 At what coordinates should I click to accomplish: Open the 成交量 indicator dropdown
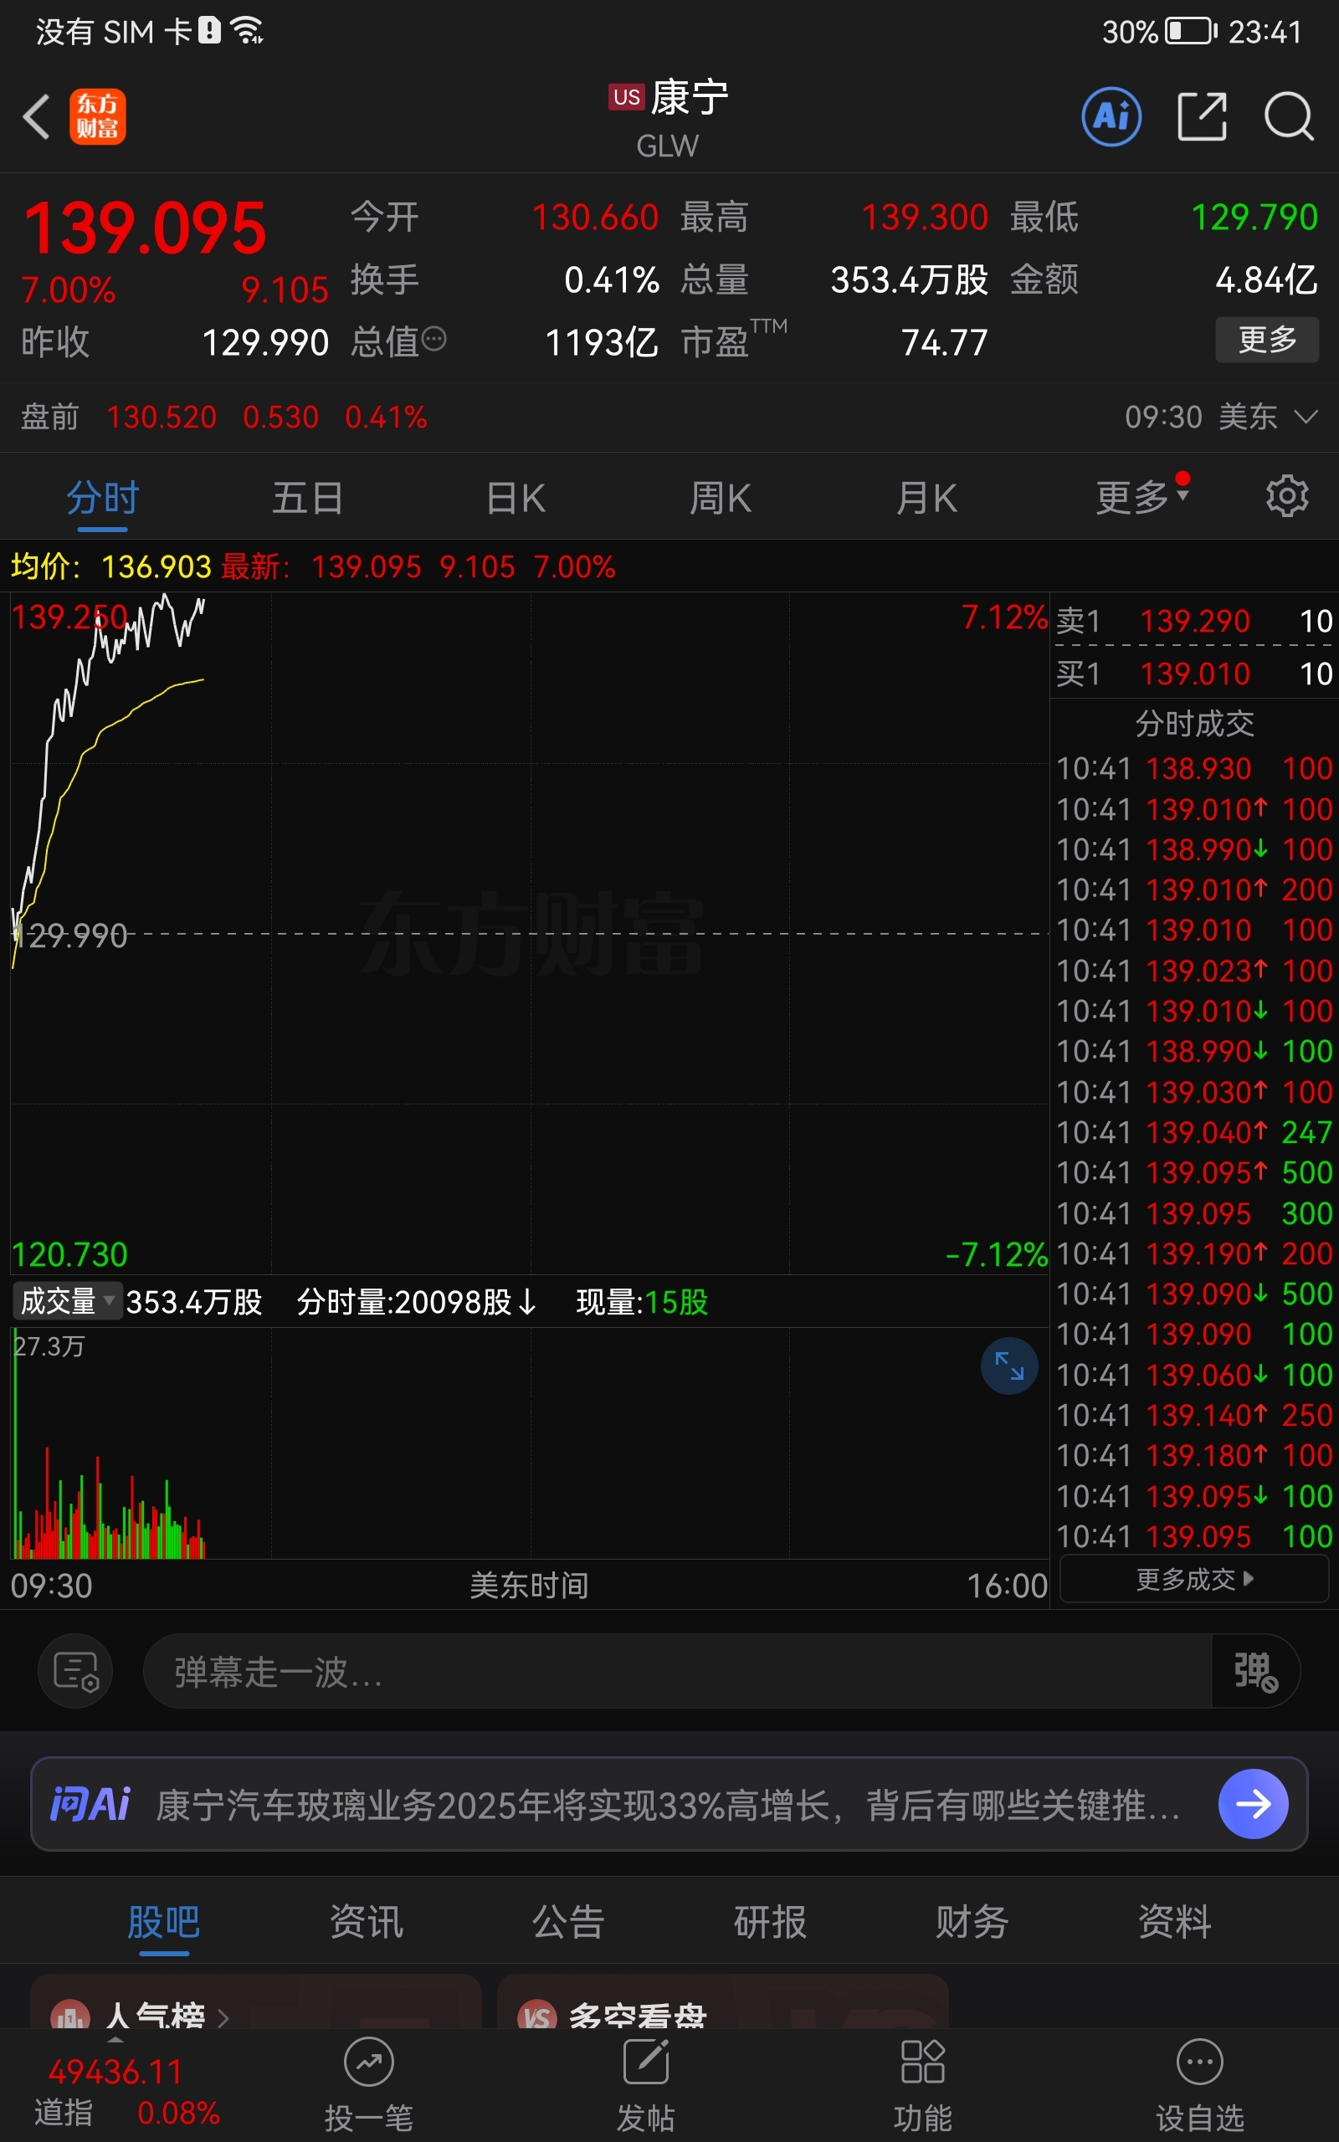click(x=66, y=1301)
